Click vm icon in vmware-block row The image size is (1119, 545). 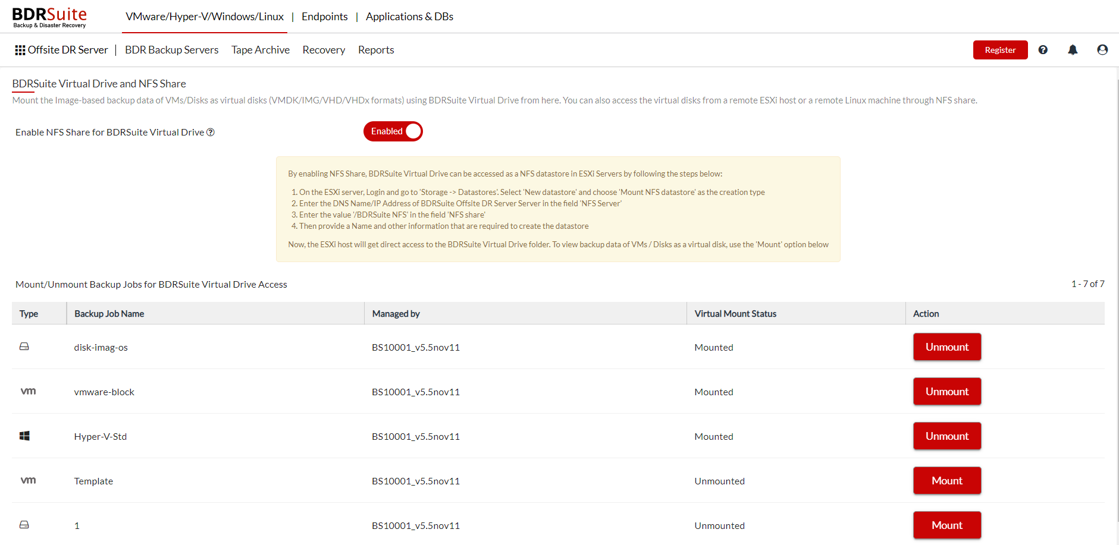coord(28,391)
